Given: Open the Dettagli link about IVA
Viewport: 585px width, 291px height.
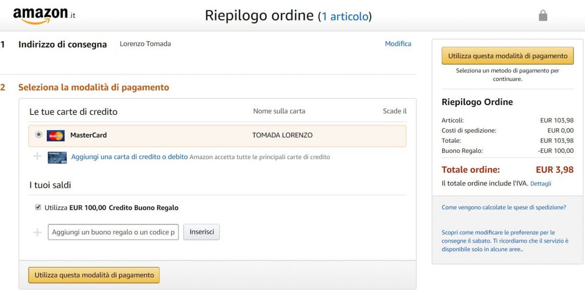Looking at the screenshot, I should (540, 184).
